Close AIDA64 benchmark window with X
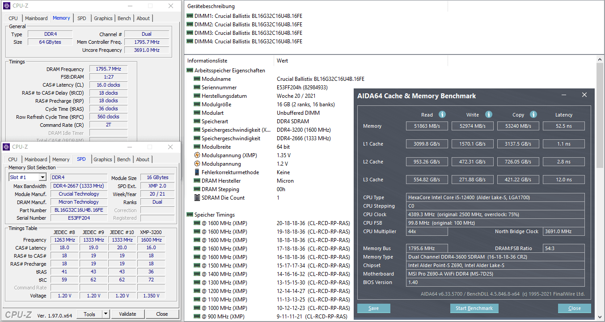The height and width of the screenshot is (322, 605). point(584,95)
